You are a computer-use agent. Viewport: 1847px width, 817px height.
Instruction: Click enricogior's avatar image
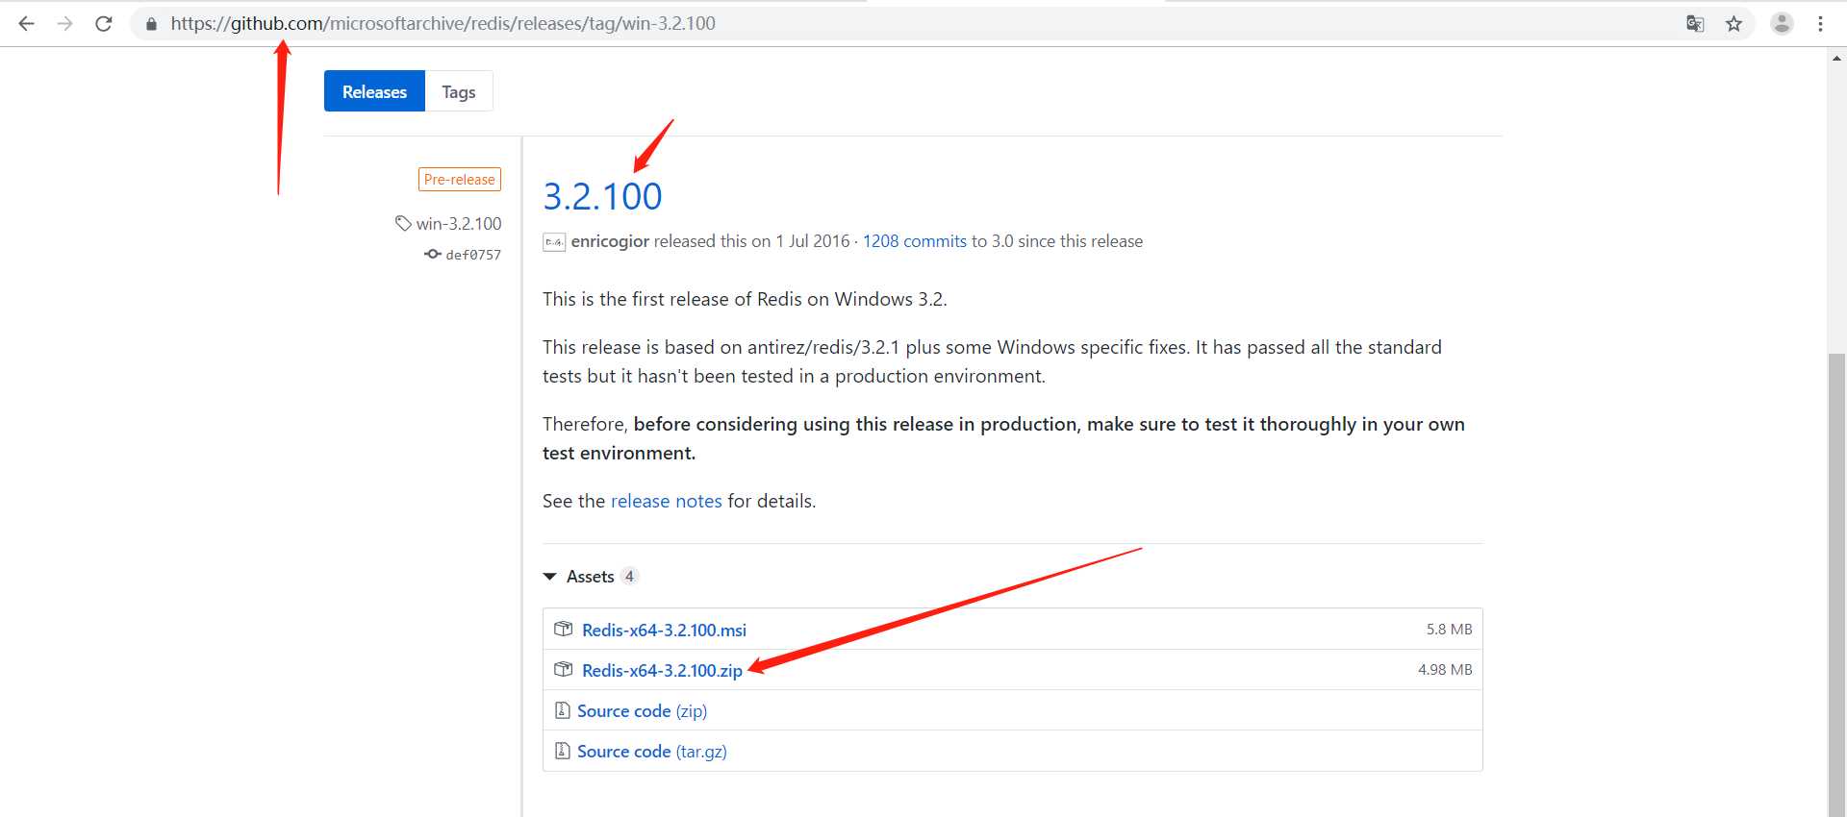coord(554,242)
